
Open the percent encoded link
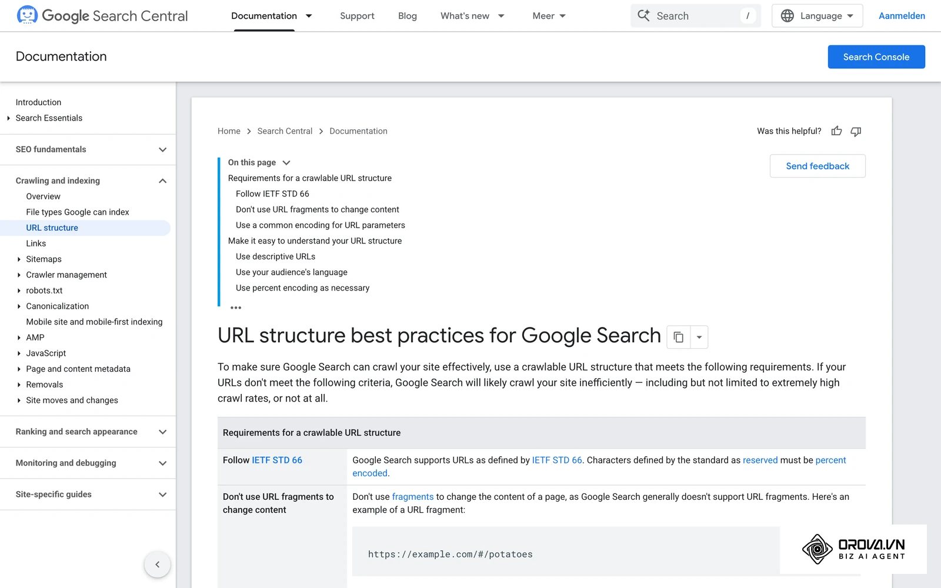pos(830,460)
